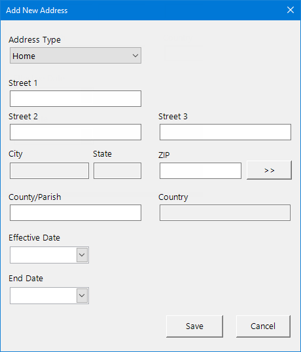Image resolution: width=301 pixels, height=352 pixels.
Task: Click into the Street 1 text field
Action: [75, 98]
